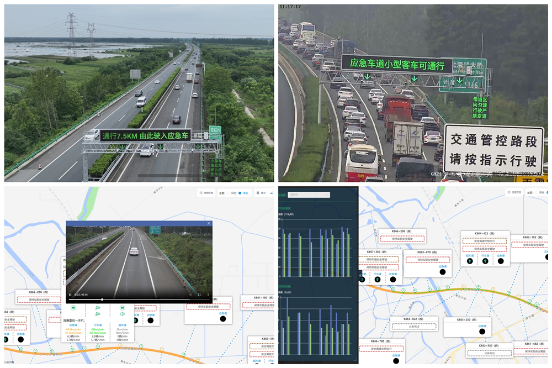
Task: Mute the video popup audio
Action: pyautogui.click(x=190, y=295)
